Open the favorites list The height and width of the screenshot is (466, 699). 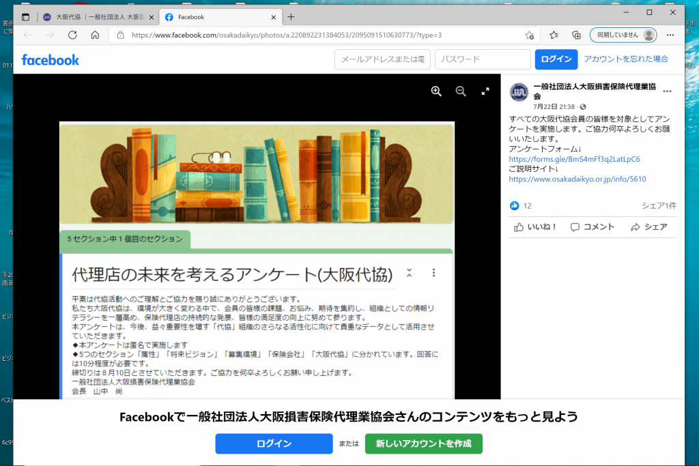[553, 35]
